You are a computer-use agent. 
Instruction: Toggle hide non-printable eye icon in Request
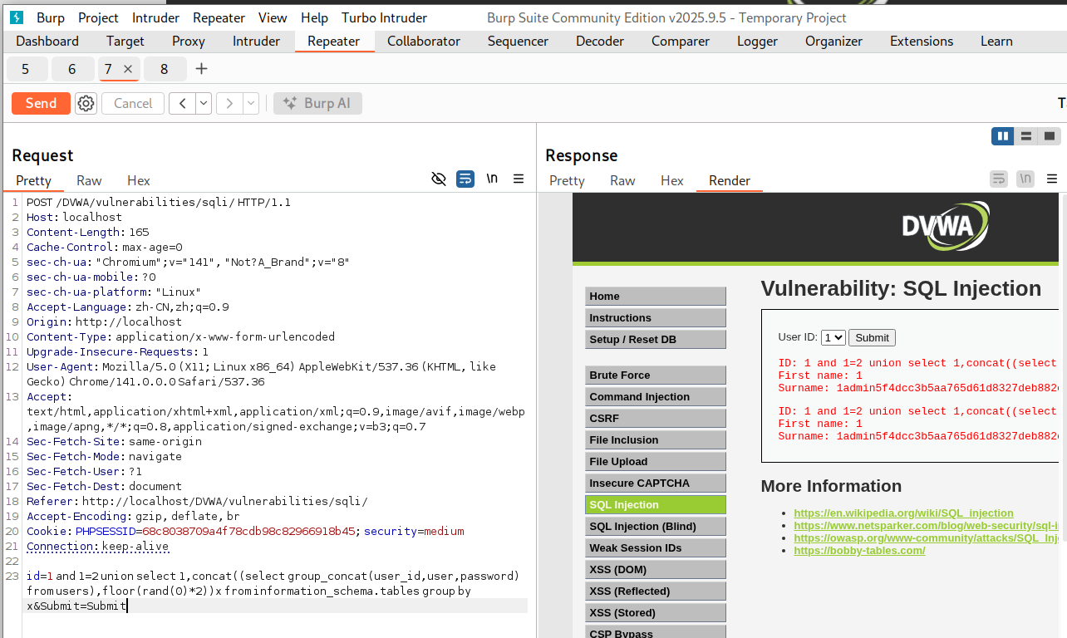pyautogui.click(x=439, y=179)
